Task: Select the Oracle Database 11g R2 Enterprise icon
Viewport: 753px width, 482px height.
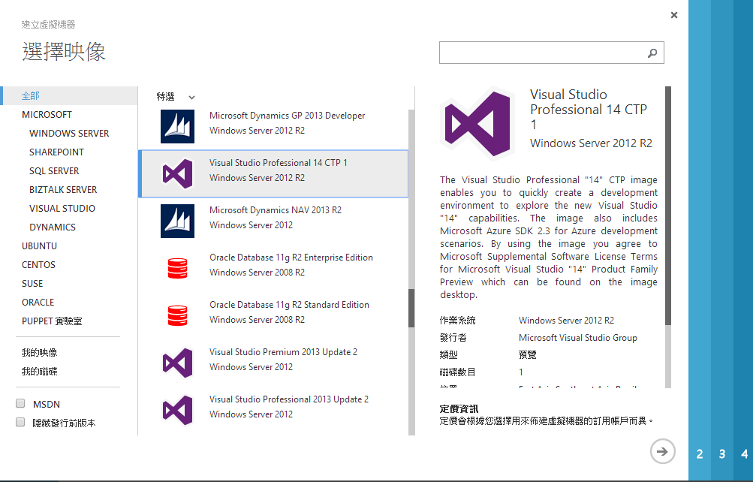Action: coord(177,268)
